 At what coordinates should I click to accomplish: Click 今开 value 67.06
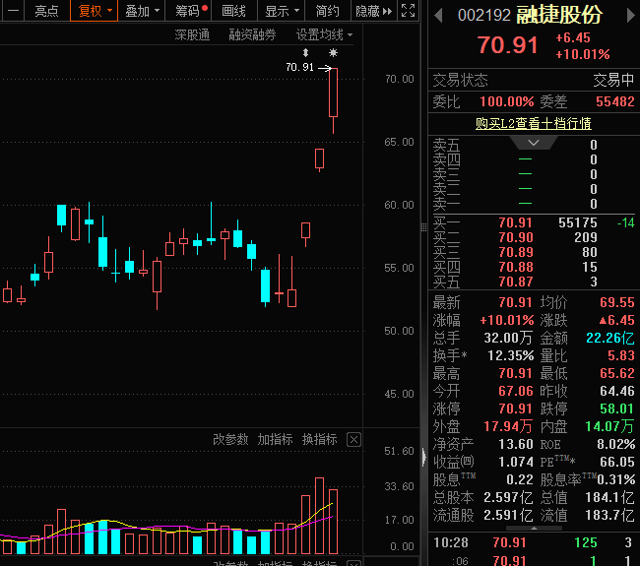pyautogui.click(x=516, y=391)
